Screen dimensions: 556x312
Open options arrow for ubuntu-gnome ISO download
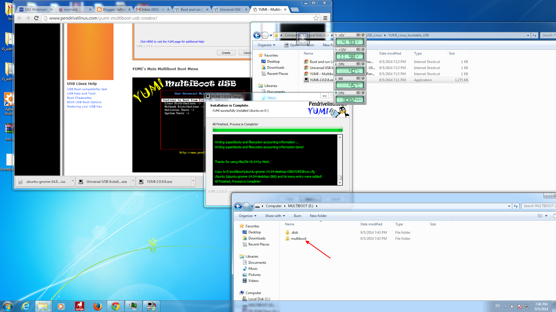coord(73,181)
